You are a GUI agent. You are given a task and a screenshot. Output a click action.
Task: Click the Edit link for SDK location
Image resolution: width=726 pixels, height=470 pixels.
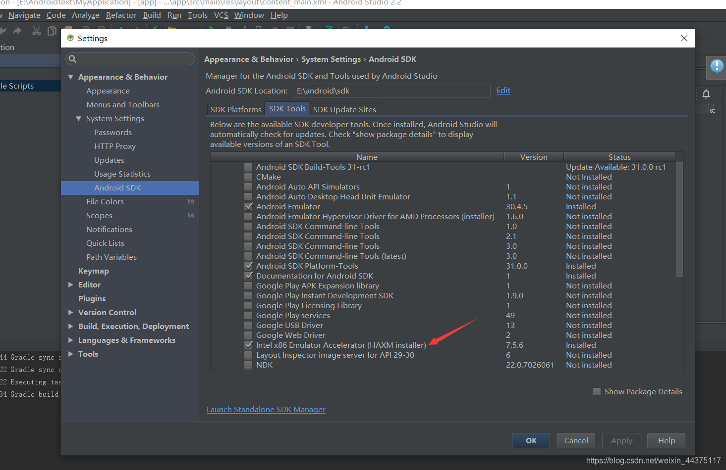[x=503, y=91]
